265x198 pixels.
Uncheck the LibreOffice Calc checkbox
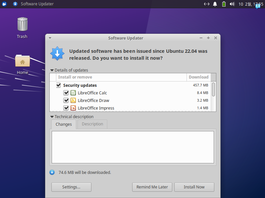tap(66, 93)
